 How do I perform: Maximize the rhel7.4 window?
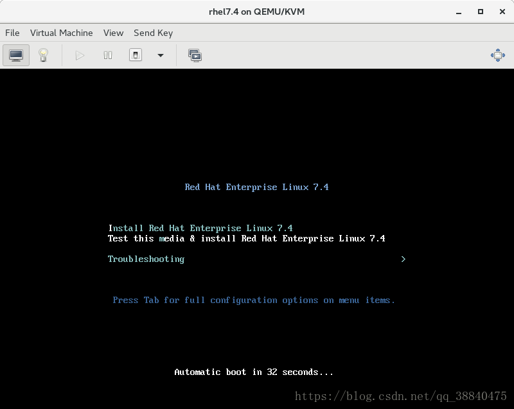[x=480, y=12]
